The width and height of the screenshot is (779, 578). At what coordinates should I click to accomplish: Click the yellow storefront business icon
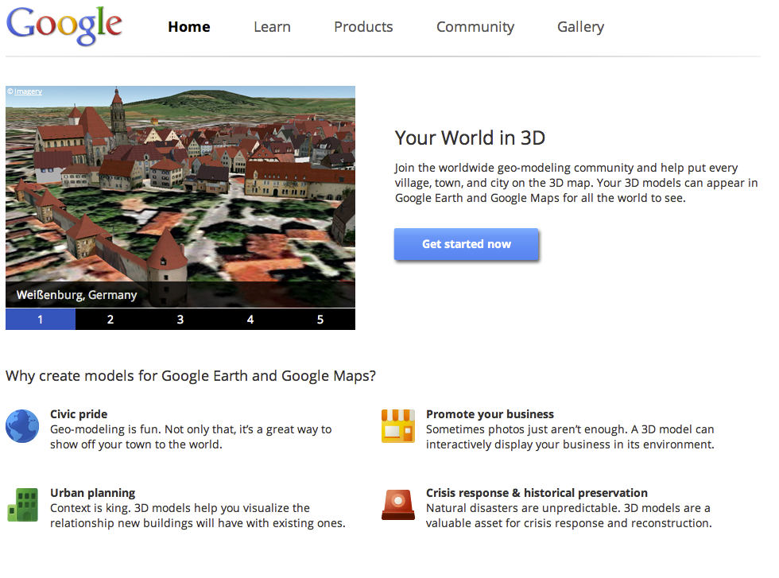tap(398, 426)
